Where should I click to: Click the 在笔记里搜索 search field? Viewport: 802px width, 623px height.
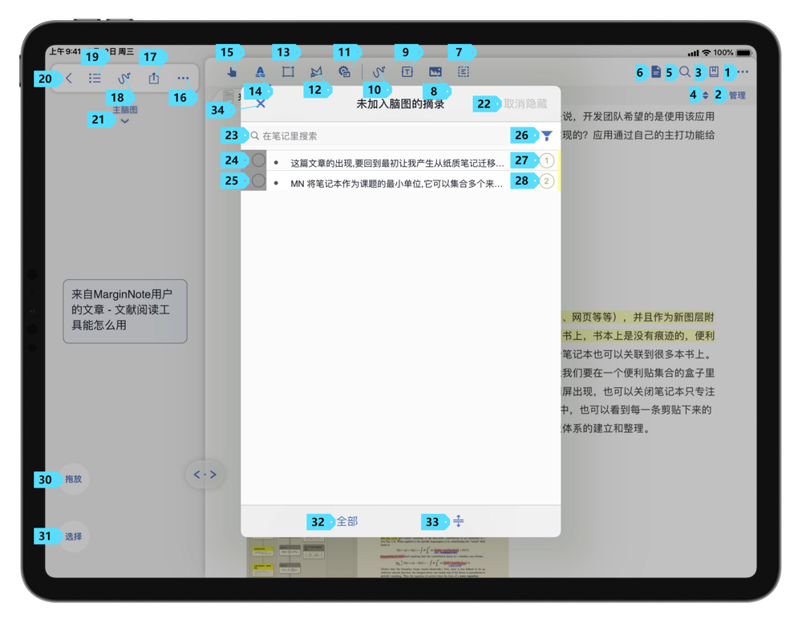(x=377, y=136)
